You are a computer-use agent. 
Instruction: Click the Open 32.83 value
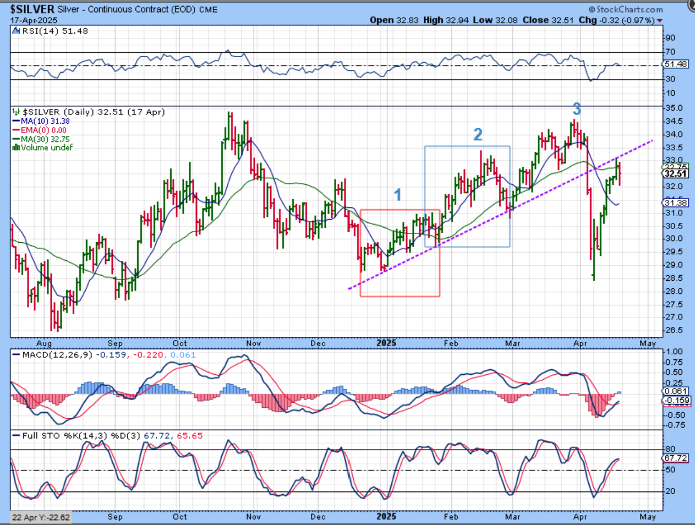395,20
